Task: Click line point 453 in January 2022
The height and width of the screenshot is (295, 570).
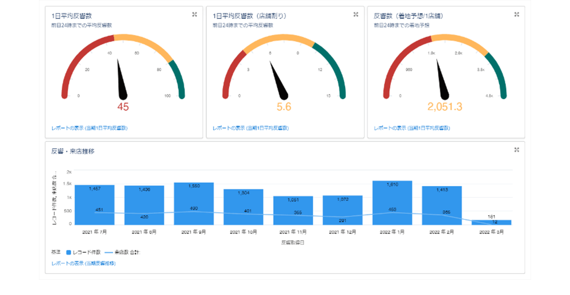Action: (392, 212)
